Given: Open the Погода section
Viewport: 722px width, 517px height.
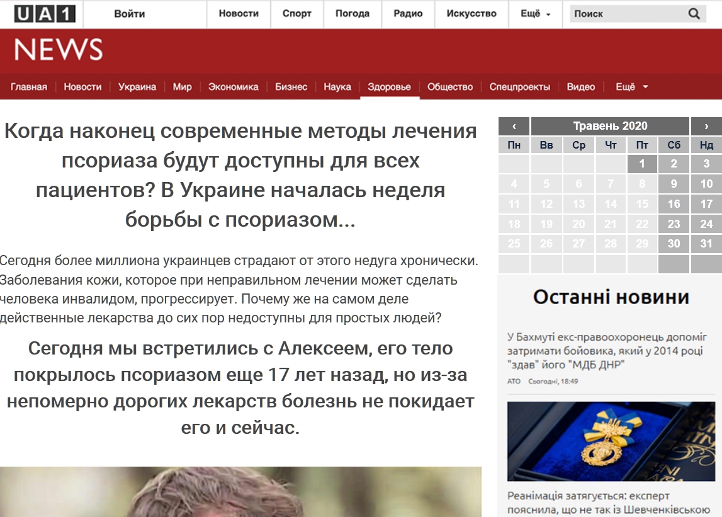Looking at the screenshot, I should (x=353, y=14).
